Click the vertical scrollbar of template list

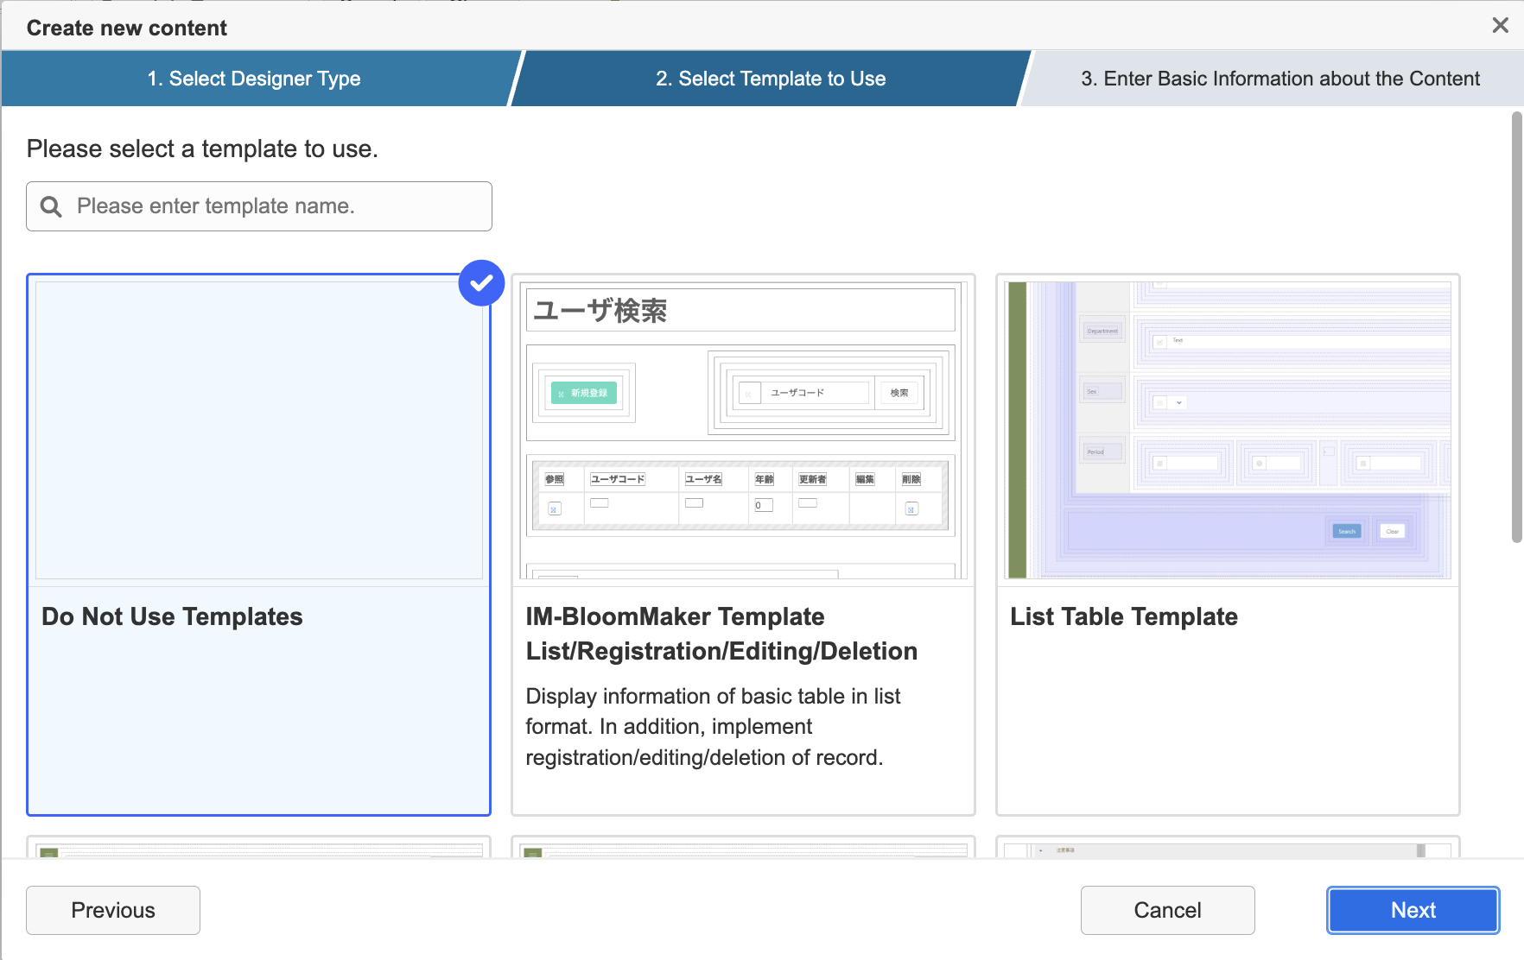tap(1516, 328)
